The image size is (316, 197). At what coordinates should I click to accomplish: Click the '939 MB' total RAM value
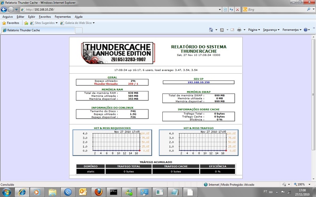[133, 93]
